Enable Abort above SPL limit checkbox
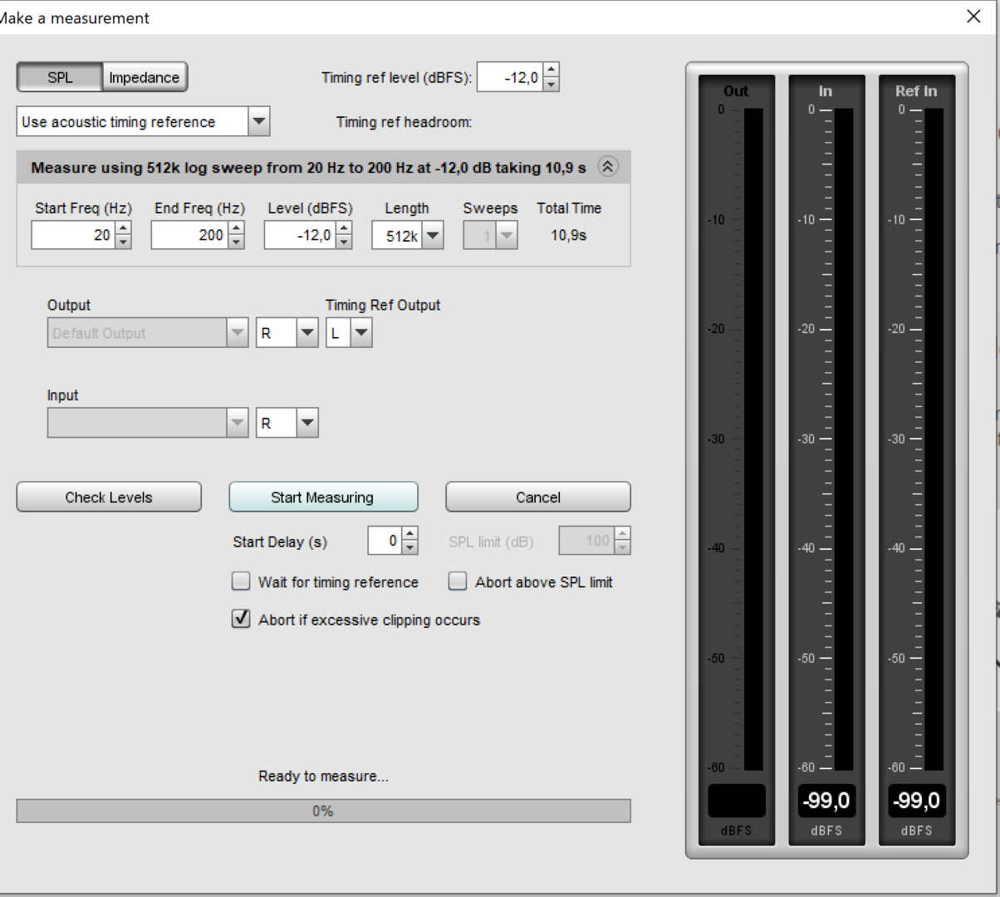Image resolution: width=1000 pixels, height=897 pixels. click(458, 582)
